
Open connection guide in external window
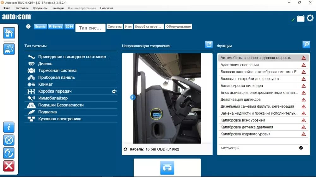(x=209, y=44)
